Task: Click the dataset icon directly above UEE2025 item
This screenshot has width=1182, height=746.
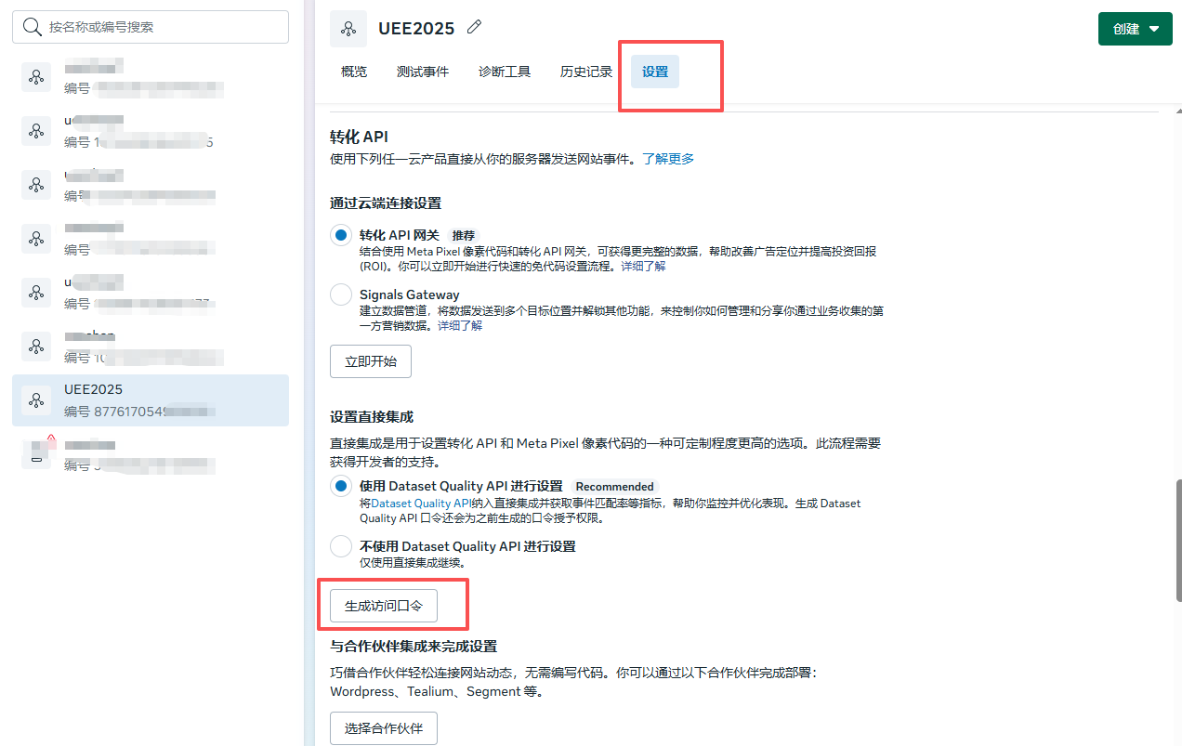Action: point(36,347)
